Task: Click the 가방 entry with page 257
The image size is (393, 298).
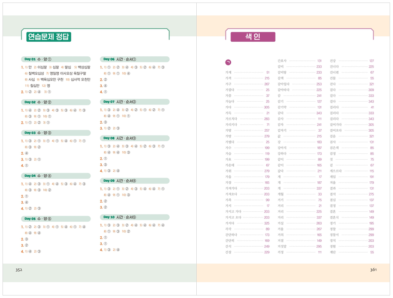Action: pos(248,130)
